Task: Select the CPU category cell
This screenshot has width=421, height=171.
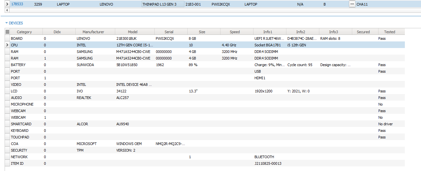Action: 26,45
